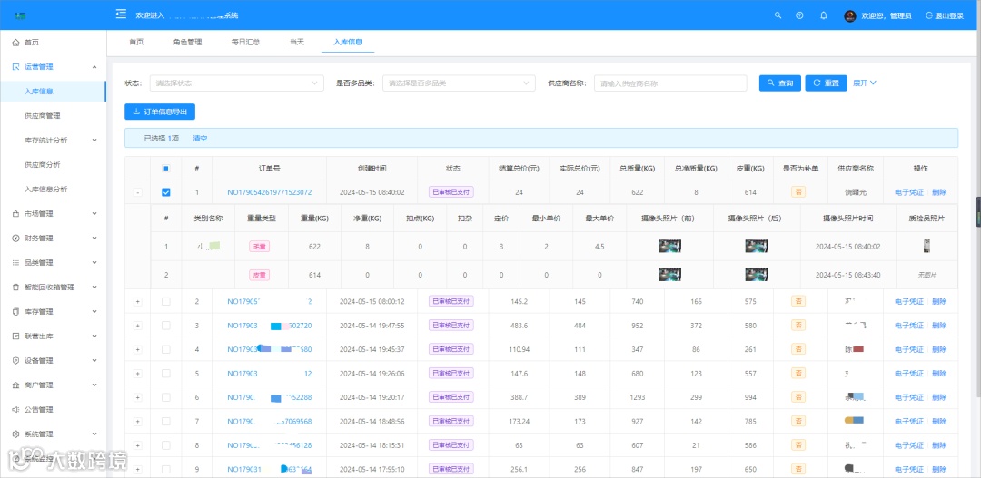Check the checkbox for row 5

pos(166,374)
